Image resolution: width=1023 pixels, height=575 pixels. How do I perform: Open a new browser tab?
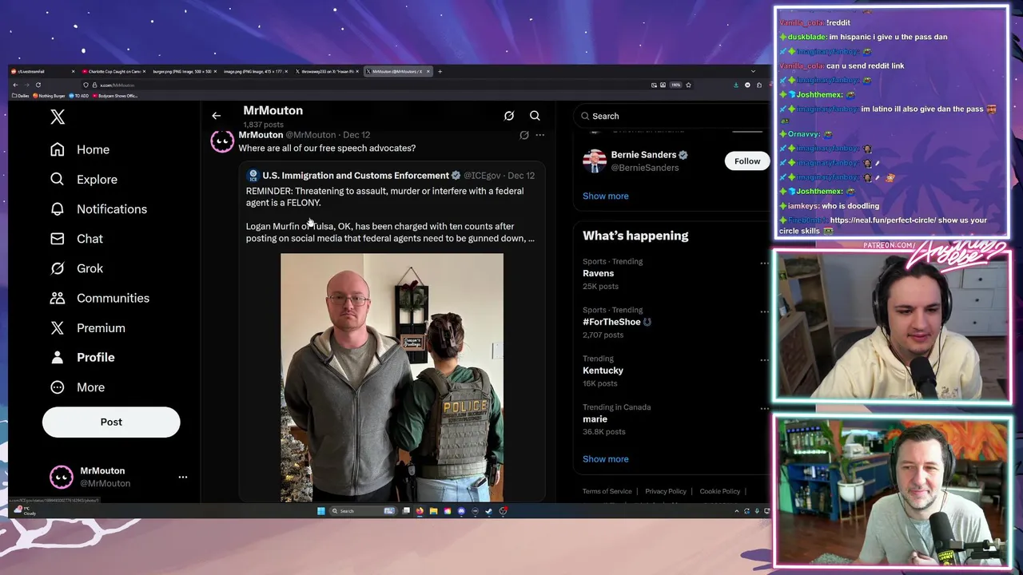(x=440, y=71)
